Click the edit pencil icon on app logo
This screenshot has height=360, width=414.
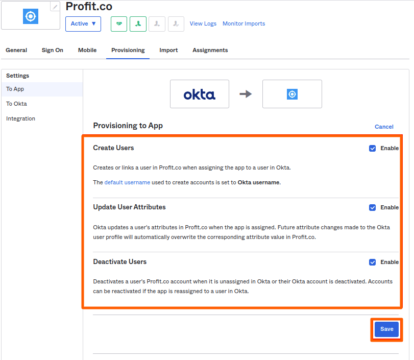pos(55,7)
